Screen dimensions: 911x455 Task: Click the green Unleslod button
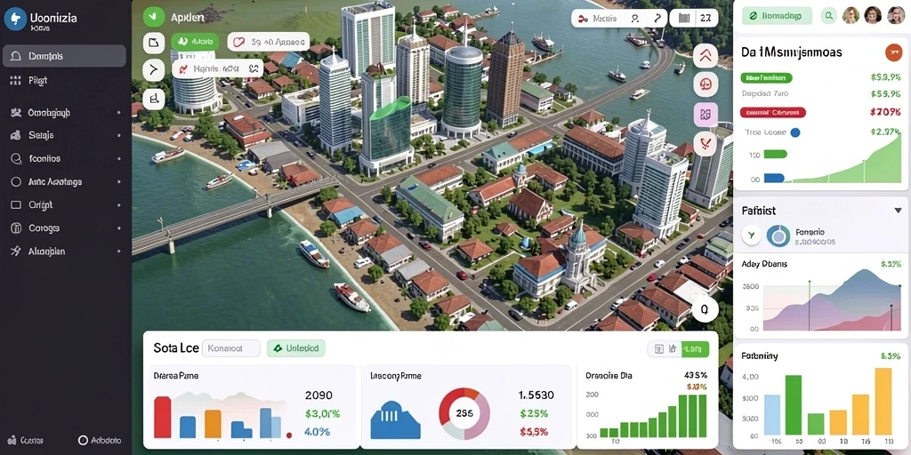click(296, 348)
